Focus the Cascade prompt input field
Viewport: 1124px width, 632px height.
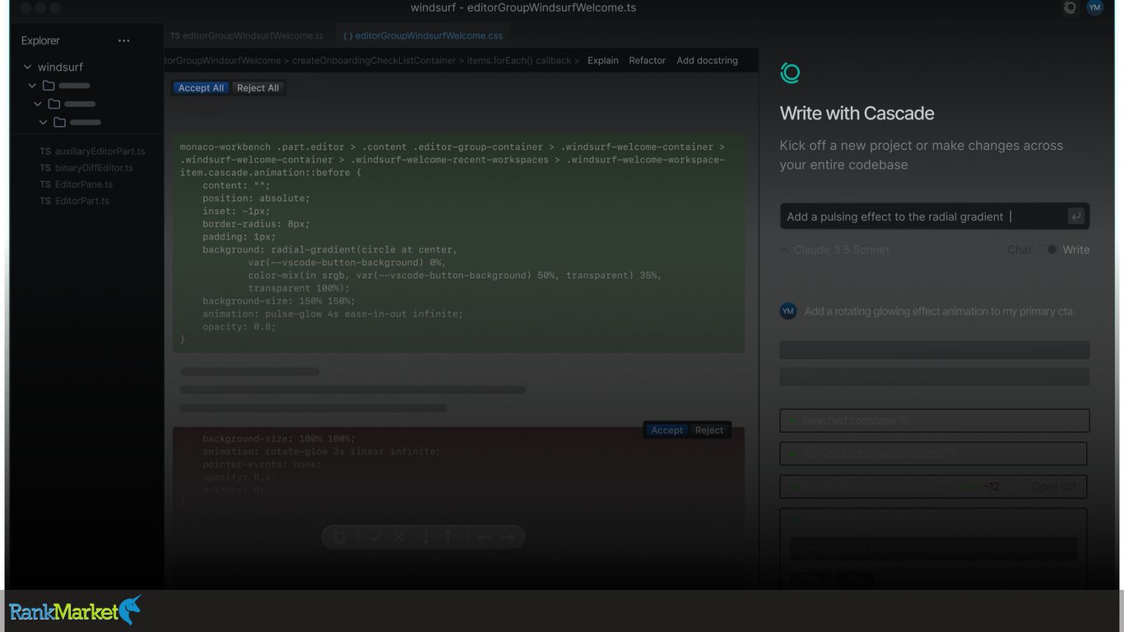[935, 216]
